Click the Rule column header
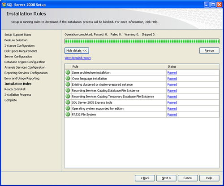 (x=119, y=66)
